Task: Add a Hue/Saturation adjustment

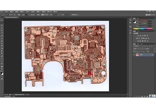Action: tap(137, 38)
